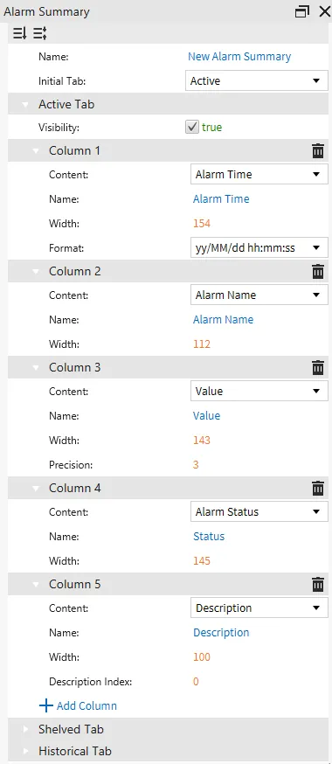Edit the New Alarm Summary name
332x764 pixels.
point(239,57)
